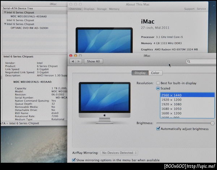
Task: Click the iMac thumbnail in the Display pane
Action: pos(105,103)
